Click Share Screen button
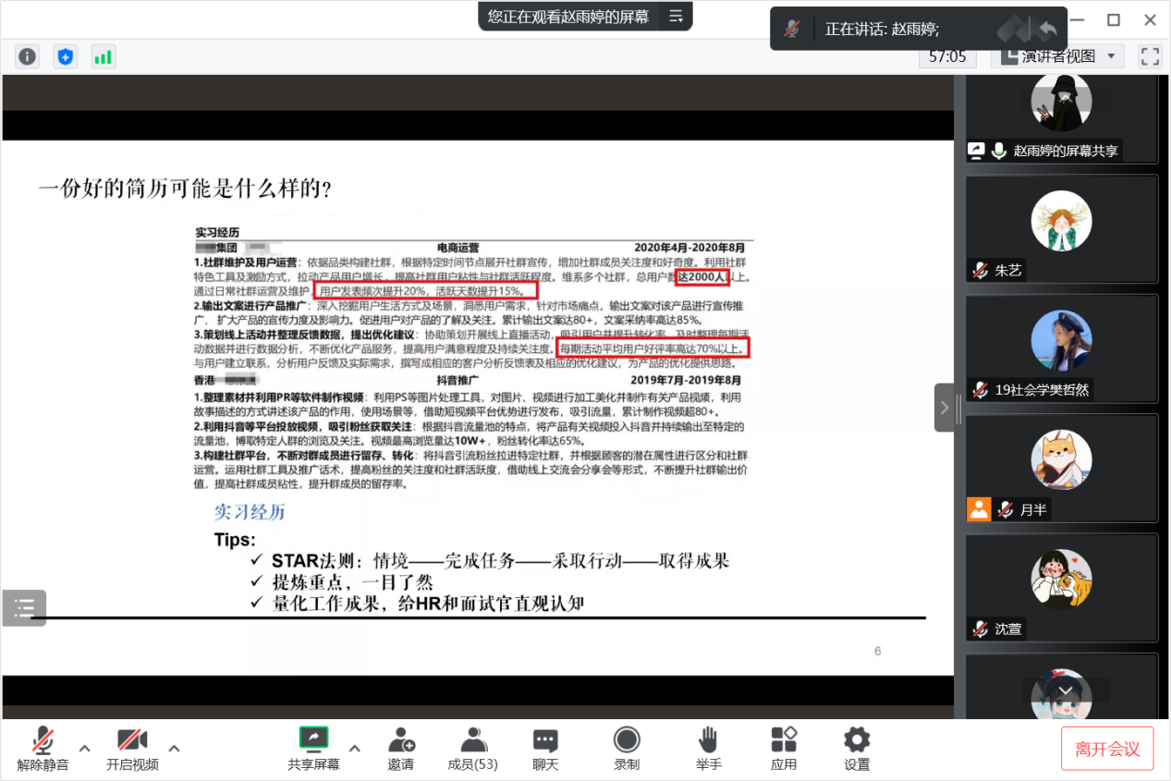Viewport: 1171px width, 781px height. click(x=313, y=749)
